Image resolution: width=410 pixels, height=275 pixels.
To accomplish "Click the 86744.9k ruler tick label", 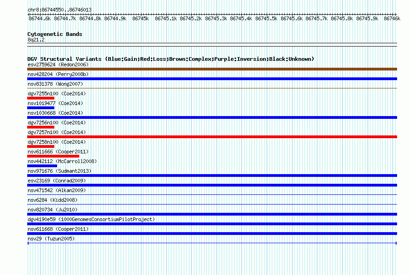I will (x=115, y=18).
